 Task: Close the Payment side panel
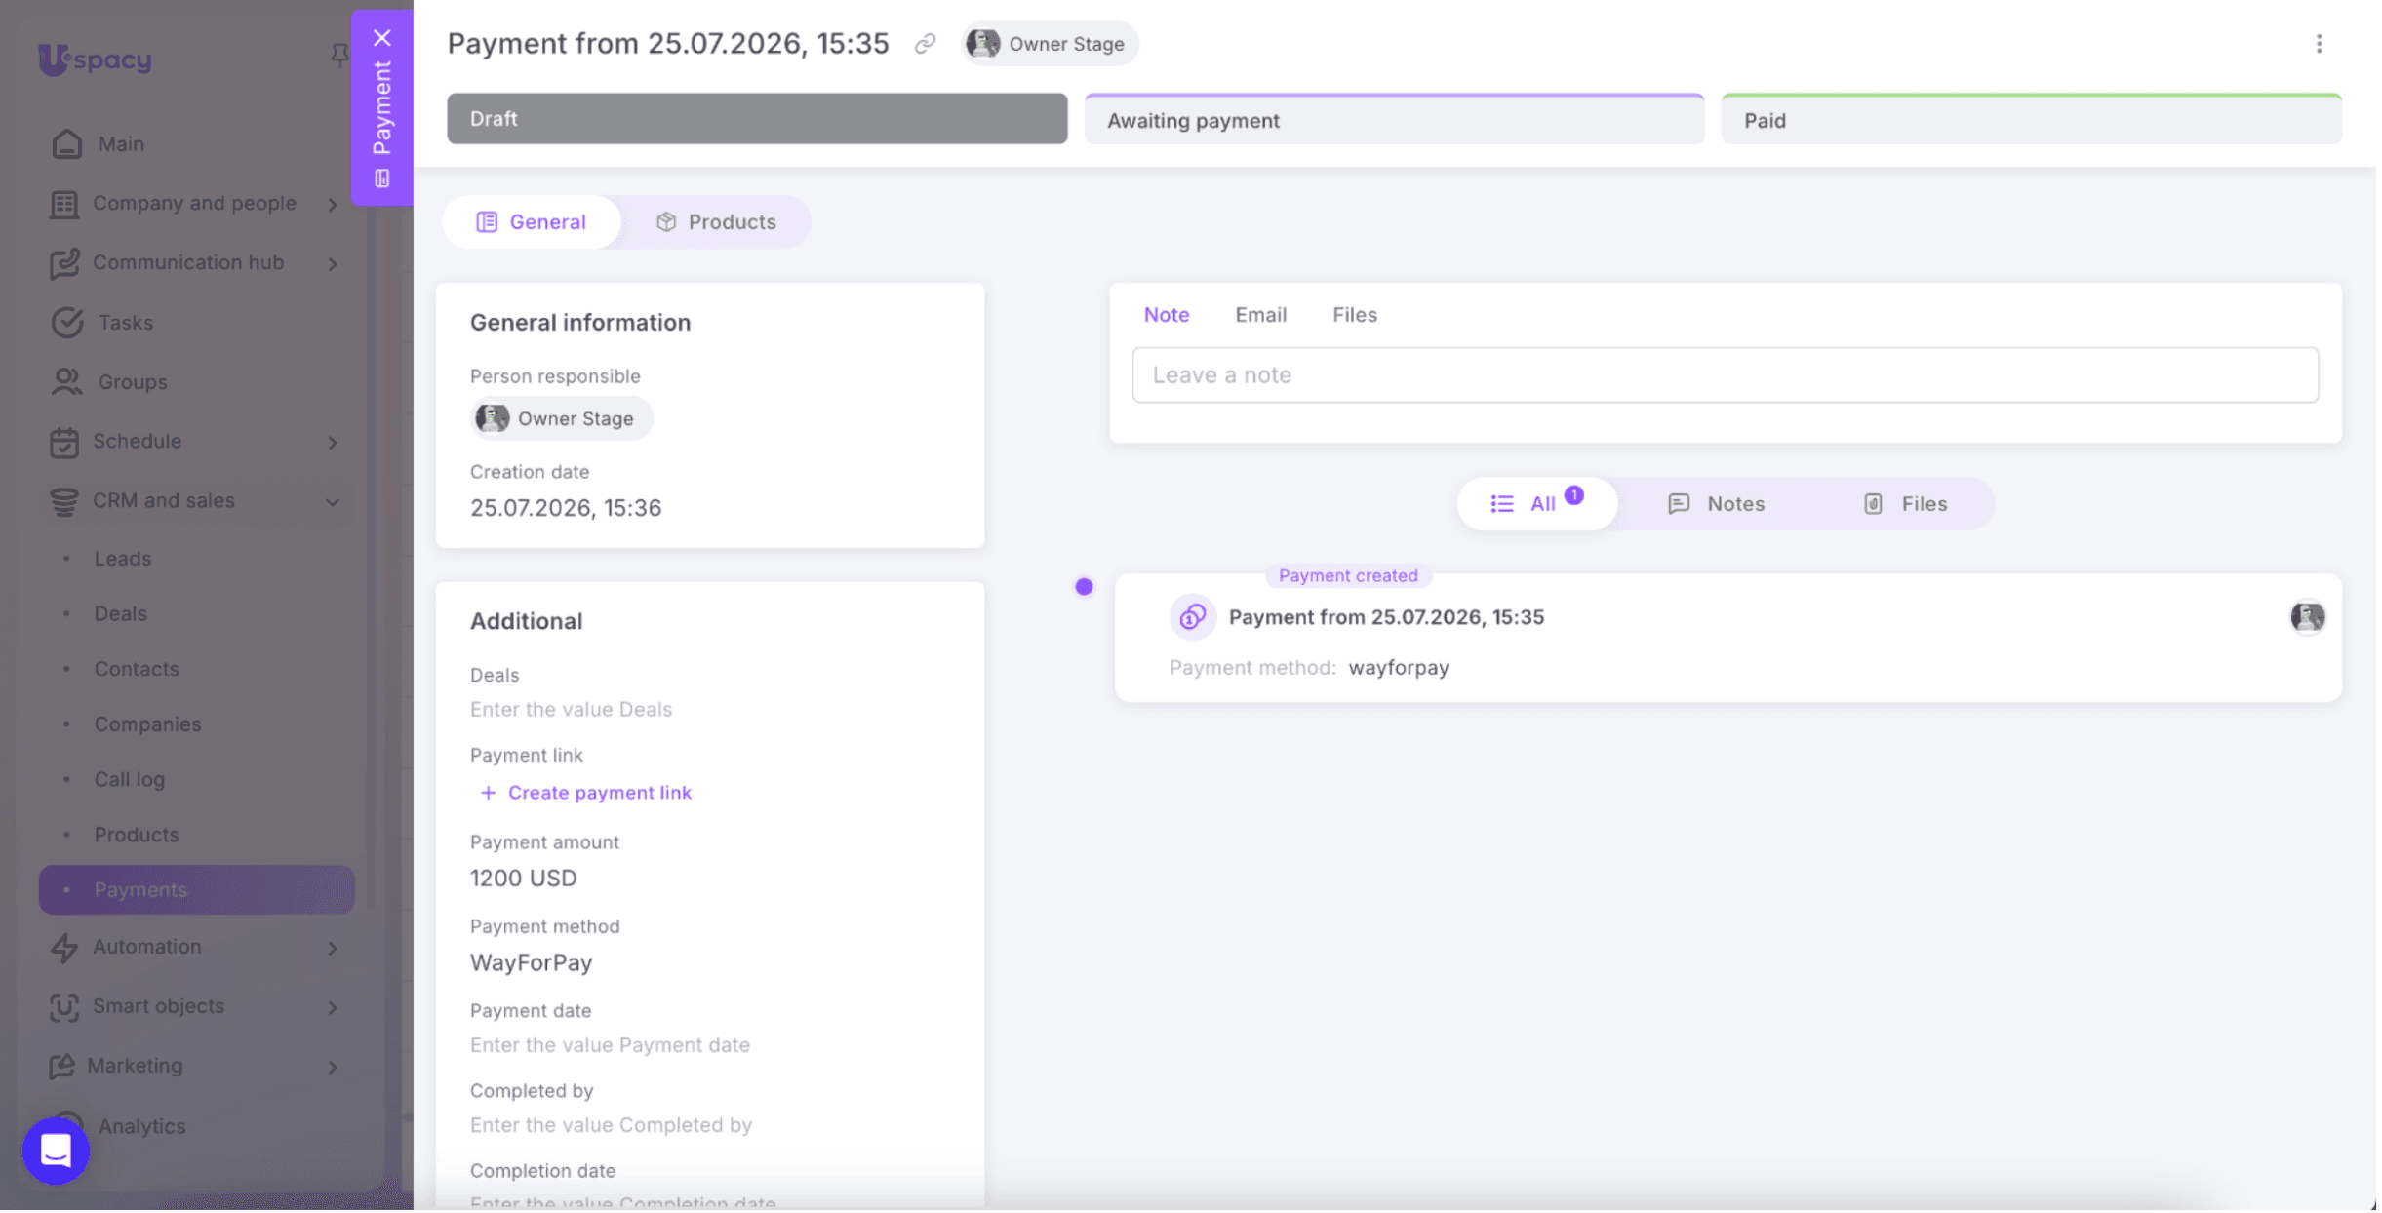(x=381, y=37)
